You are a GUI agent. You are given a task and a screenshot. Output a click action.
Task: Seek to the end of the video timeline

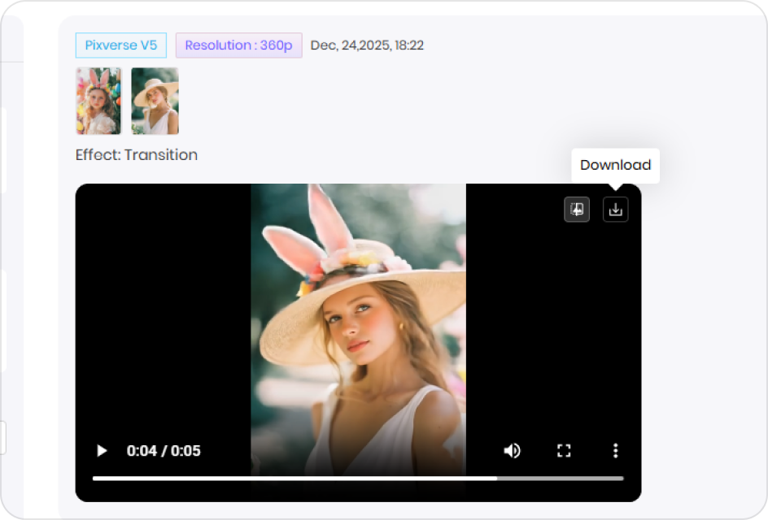click(x=622, y=479)
